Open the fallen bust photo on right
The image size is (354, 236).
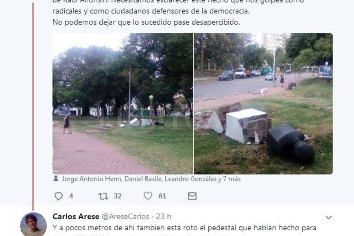263,104
